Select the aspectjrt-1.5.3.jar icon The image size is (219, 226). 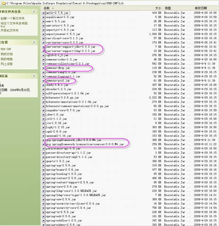(44, 30)
